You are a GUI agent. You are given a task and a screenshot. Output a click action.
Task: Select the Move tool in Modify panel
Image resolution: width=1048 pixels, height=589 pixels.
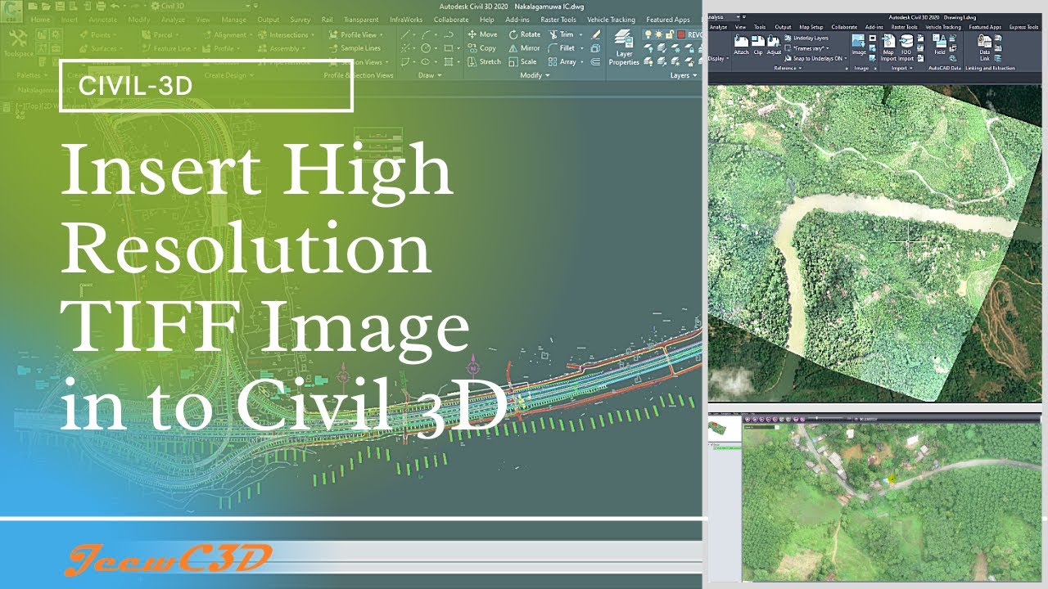coord(483,34)
